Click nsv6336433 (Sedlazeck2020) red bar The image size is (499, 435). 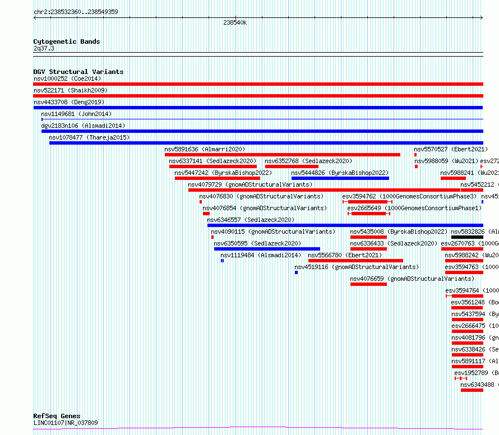368,249
